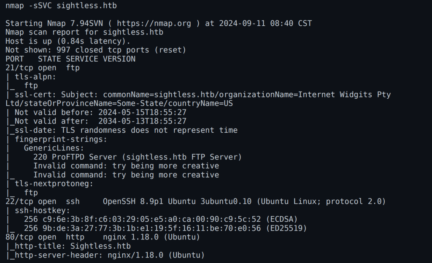
Task: Click the http-title Sightless.htb line
Action: click(70, 246)
